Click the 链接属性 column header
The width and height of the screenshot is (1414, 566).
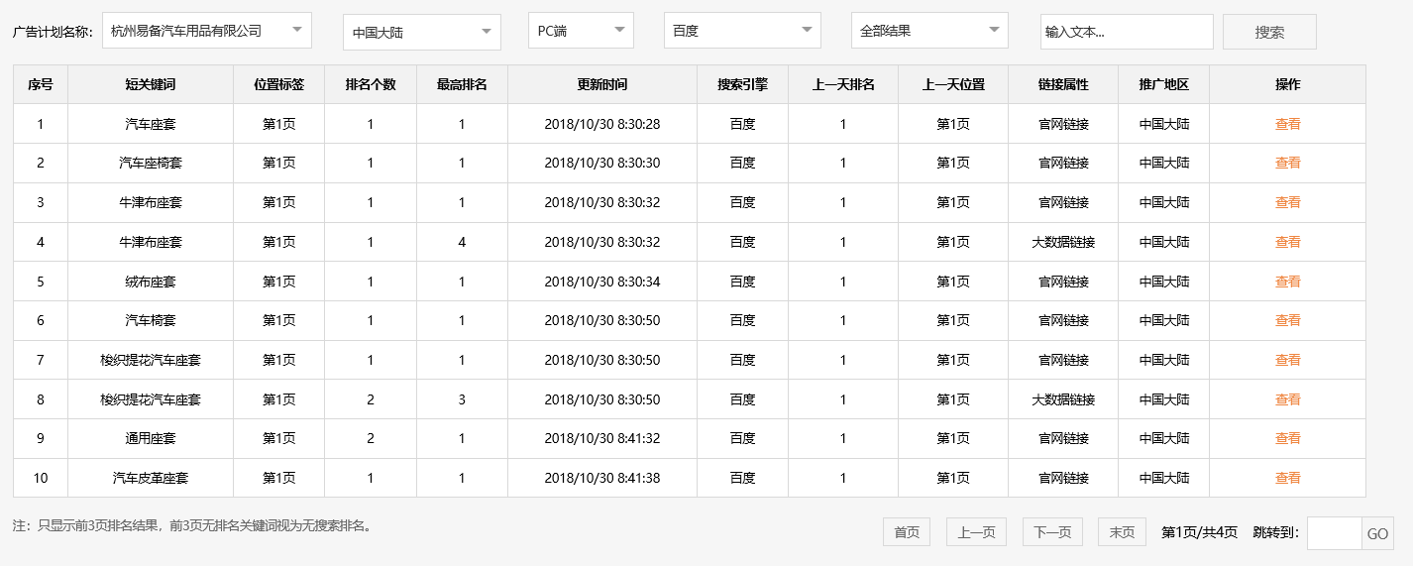coord(1063,84)
